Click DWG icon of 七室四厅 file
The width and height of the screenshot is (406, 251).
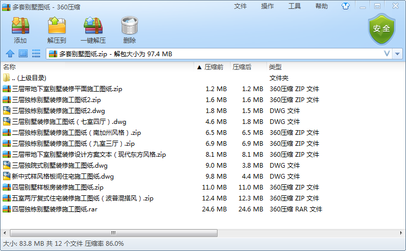point(7,121)
